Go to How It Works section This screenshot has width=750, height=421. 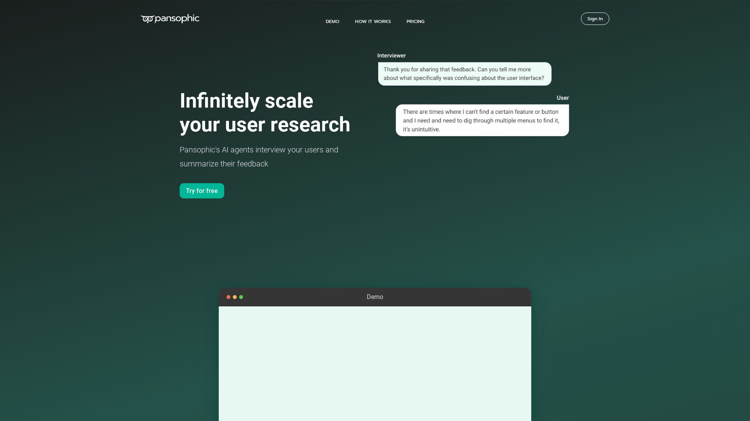(x=373, y=21)
